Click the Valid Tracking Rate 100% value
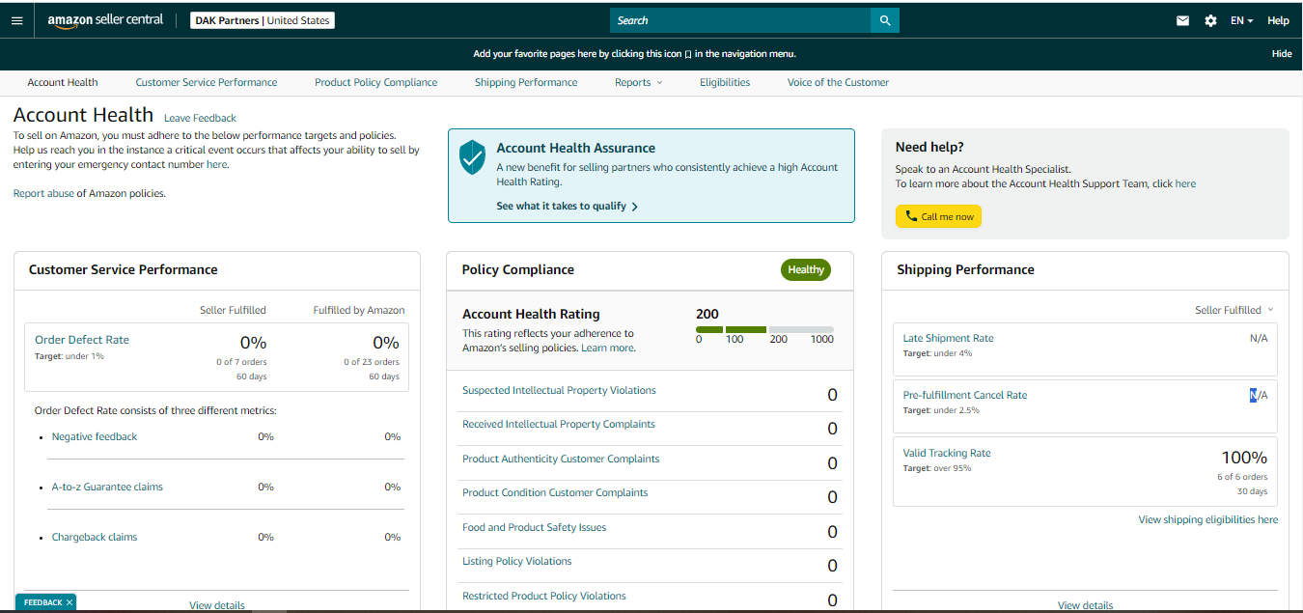Viewport: 1303px width, 613px height. coord(1244,458)
